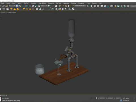
Task: Click Bind to Space Warp icon
Action: pos(7,6)
